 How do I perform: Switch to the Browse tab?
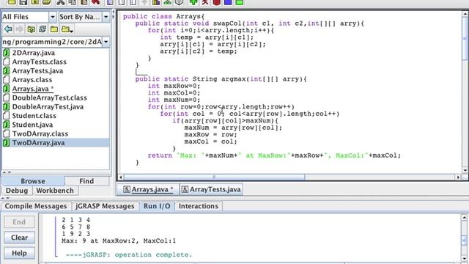pyautogui.click(x=33, y=181)
